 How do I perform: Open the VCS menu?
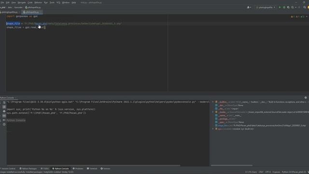pyautogui.click(x=58, y=2)
